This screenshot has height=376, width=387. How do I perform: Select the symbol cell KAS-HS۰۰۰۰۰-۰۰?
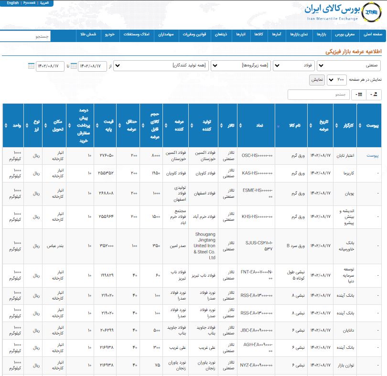tap(257, 173)
